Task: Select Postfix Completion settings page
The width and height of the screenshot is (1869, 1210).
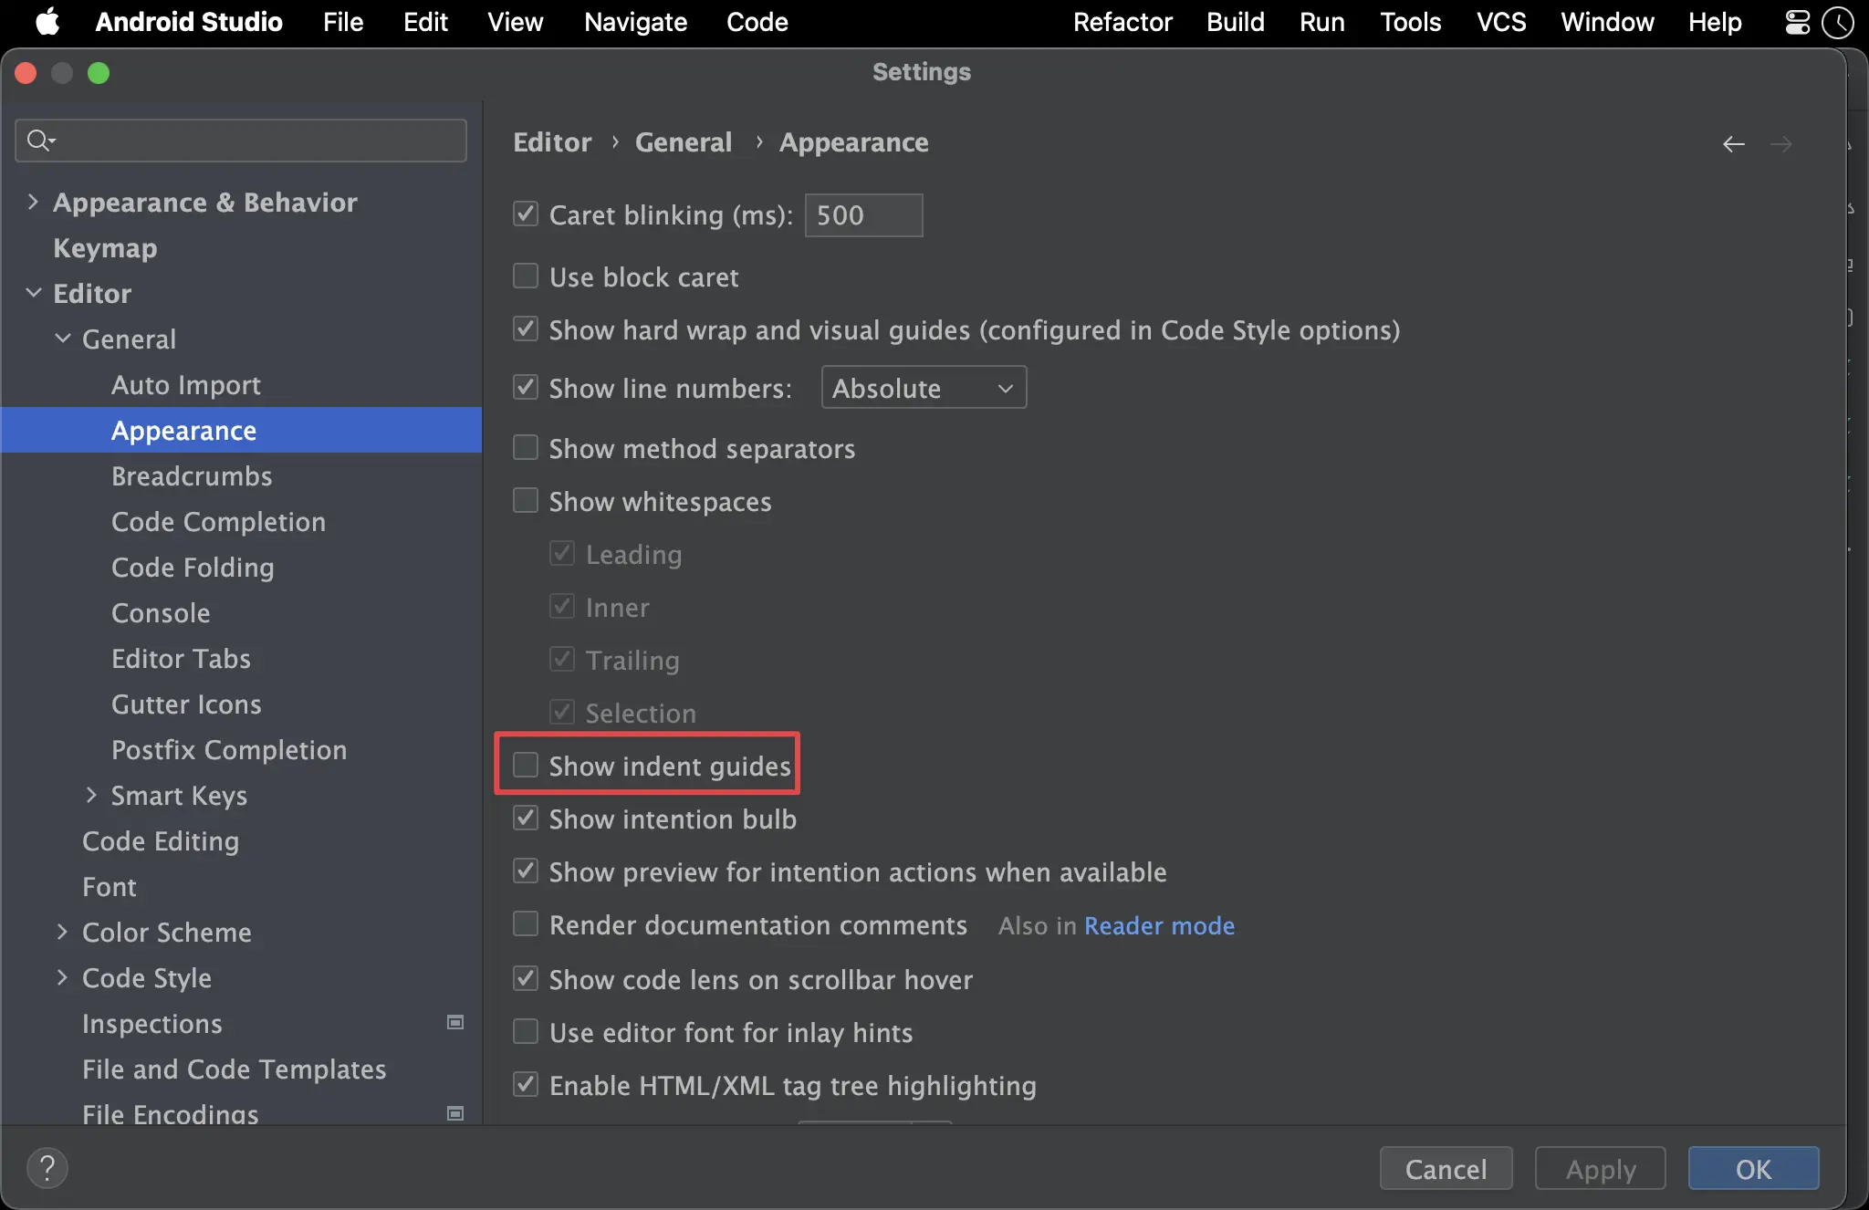Action: coord(229,749)
